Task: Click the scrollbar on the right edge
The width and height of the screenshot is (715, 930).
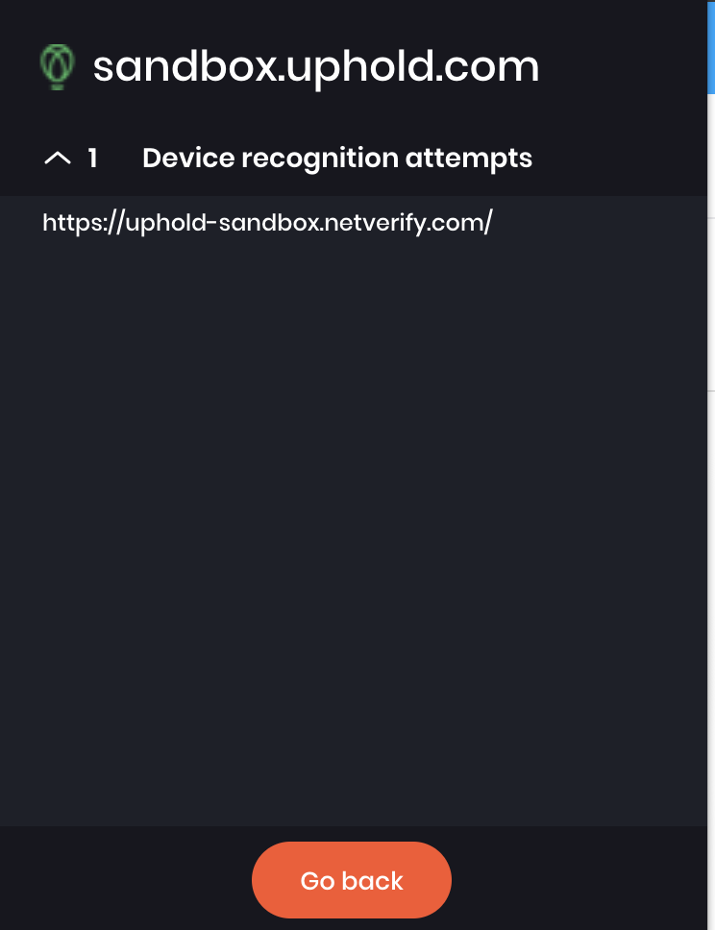Action: 712,48
